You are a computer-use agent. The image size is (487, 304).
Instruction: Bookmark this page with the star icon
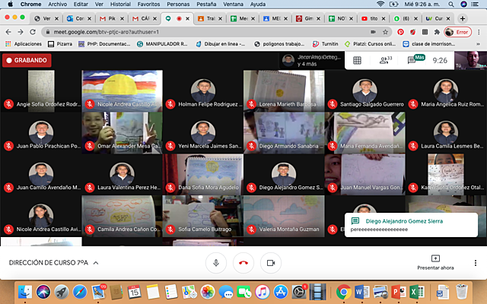[386, 32]
